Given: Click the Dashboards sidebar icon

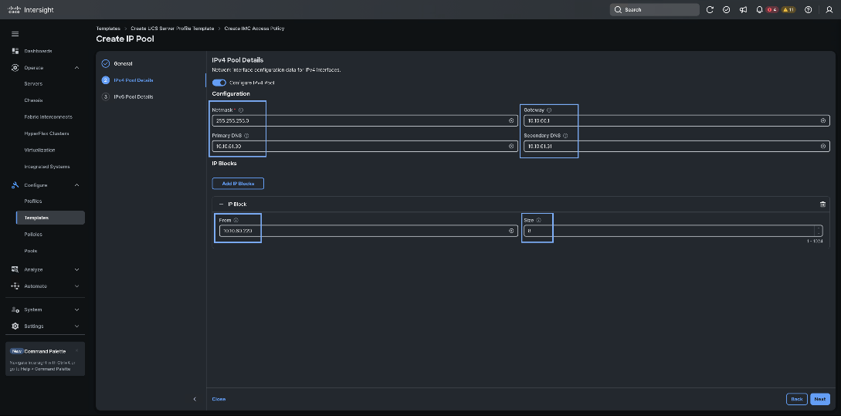Looking at the screenshot, I should click(x=15, y=51).
